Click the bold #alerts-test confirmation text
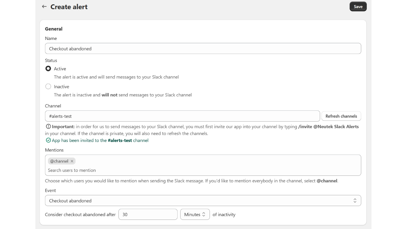 pos(120,140)
